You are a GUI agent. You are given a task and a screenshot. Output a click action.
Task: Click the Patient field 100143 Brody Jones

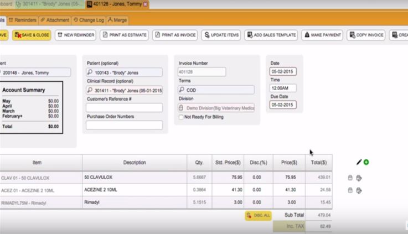[125, 72]
